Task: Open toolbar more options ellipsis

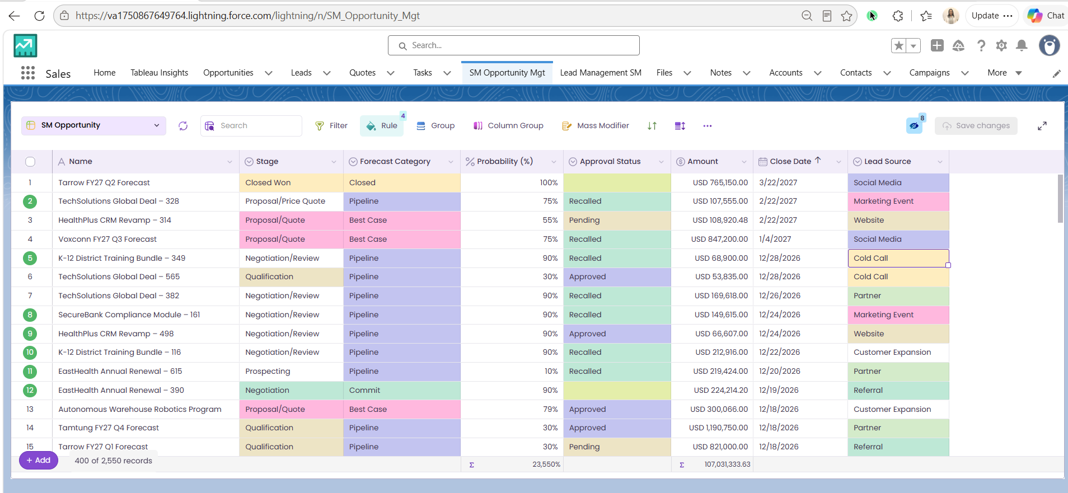Action: 708,126
